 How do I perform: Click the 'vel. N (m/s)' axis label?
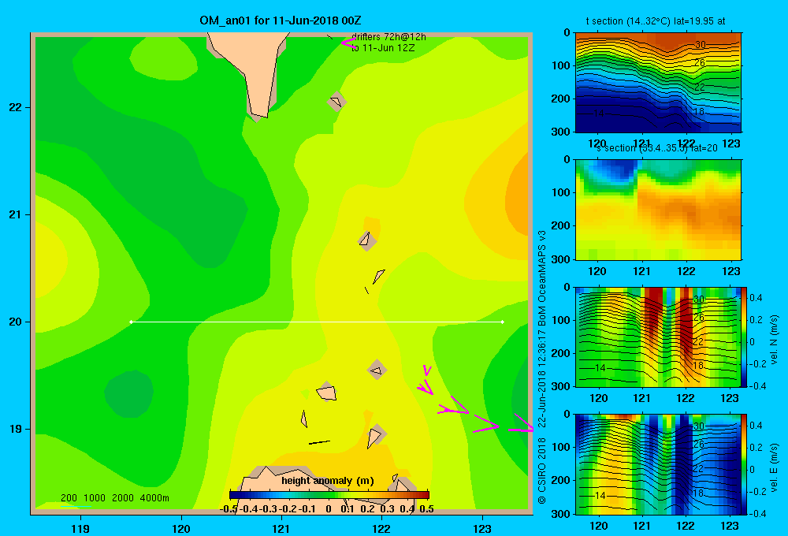(774, 340)
